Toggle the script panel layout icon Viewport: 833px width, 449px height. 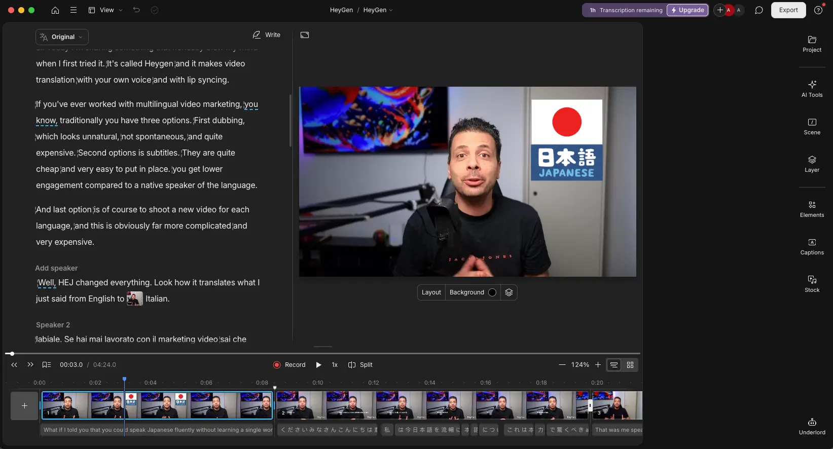pyautogui.click(x=305, y=35)
